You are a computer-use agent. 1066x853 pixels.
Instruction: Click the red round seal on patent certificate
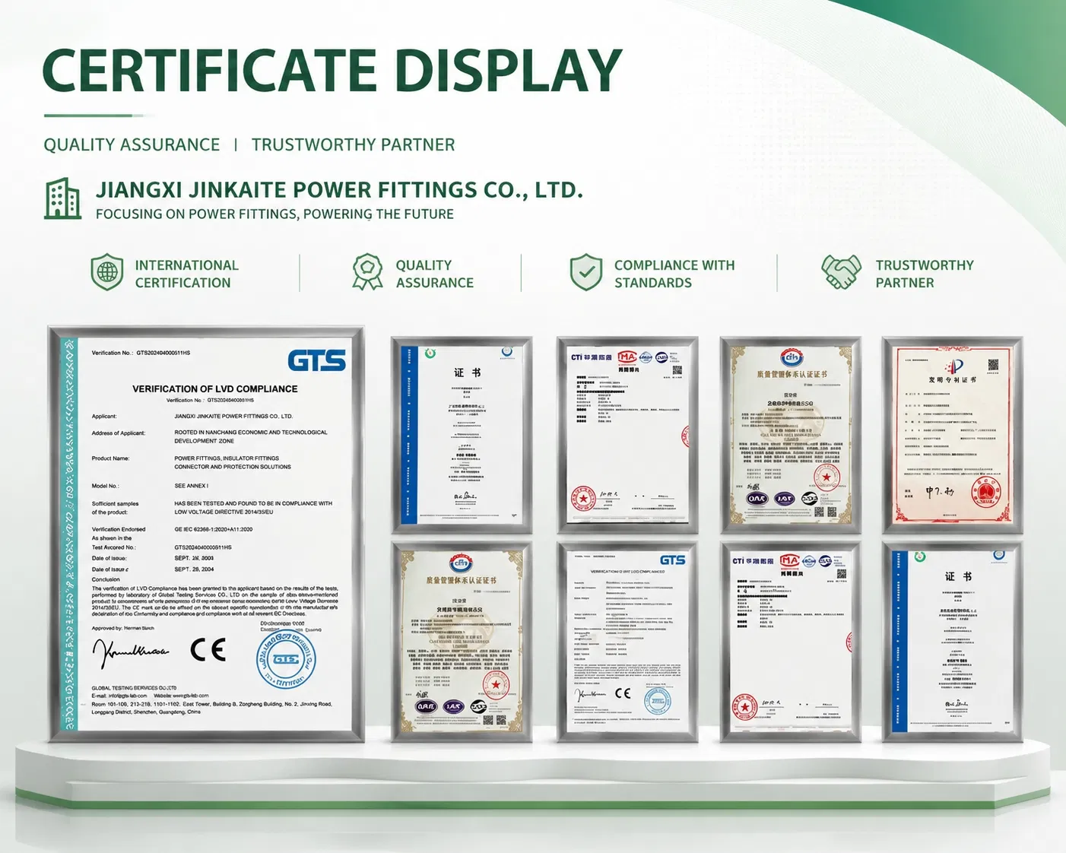985,493
